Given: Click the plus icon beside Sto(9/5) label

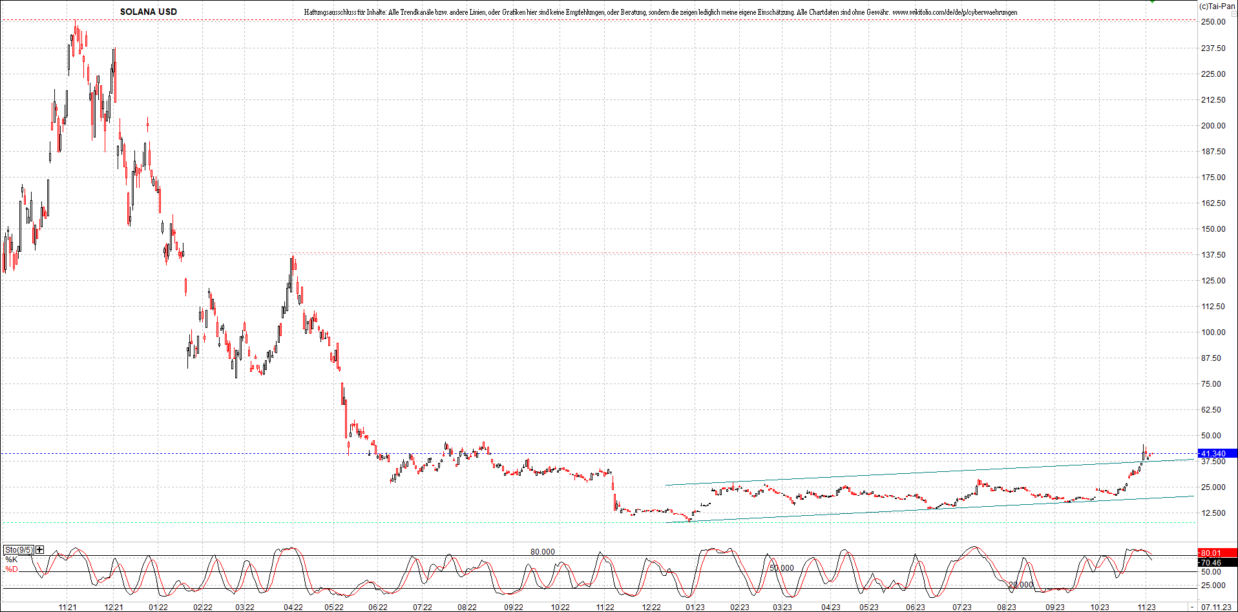Looking at the screenshot, I should tap(38, 549).
